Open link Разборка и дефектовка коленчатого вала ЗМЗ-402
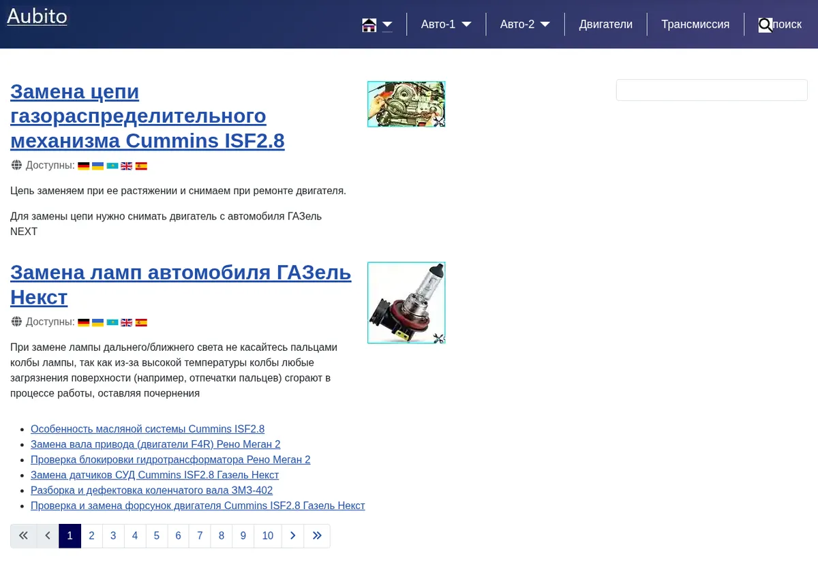The image size is (818, 575). coord(151,491)
